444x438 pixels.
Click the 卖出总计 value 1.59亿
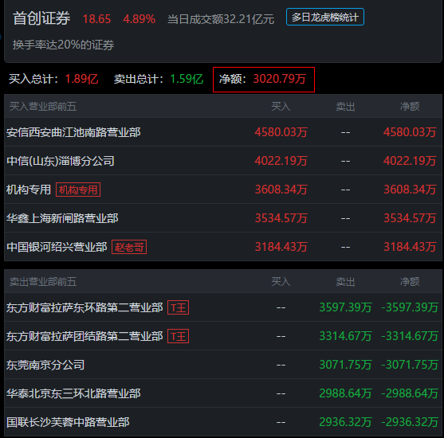pos(187,79)
